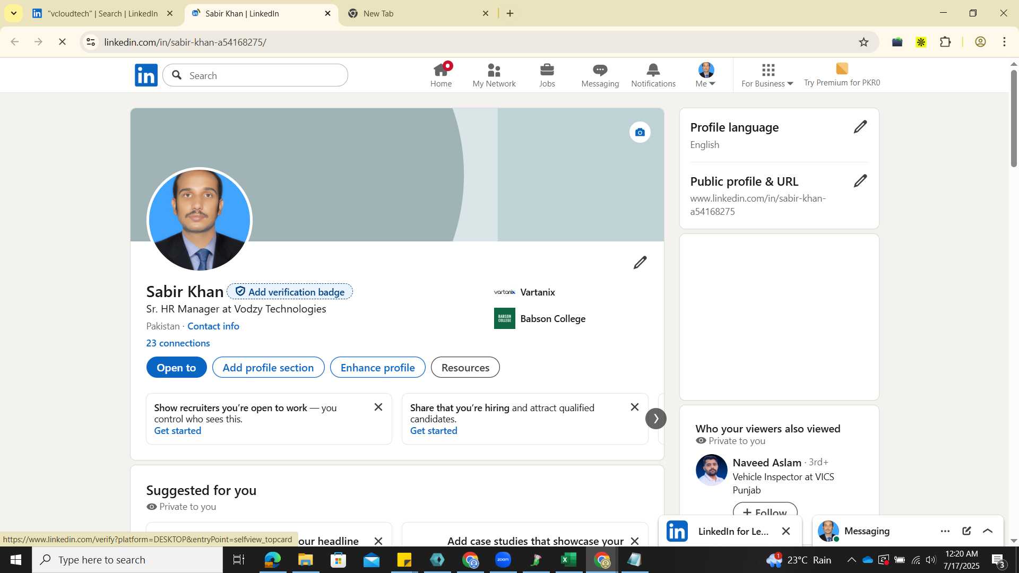Open Windows Start menu
Screen dimensions: 1019x573
pos(16,560)
